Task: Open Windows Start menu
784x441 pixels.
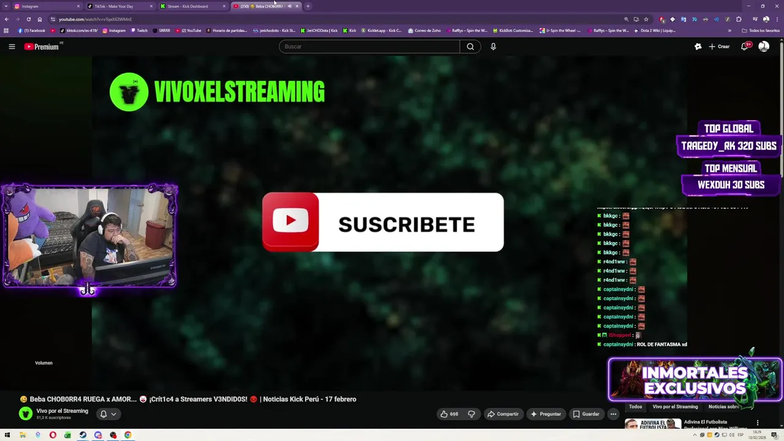Action: coord(7,435)
